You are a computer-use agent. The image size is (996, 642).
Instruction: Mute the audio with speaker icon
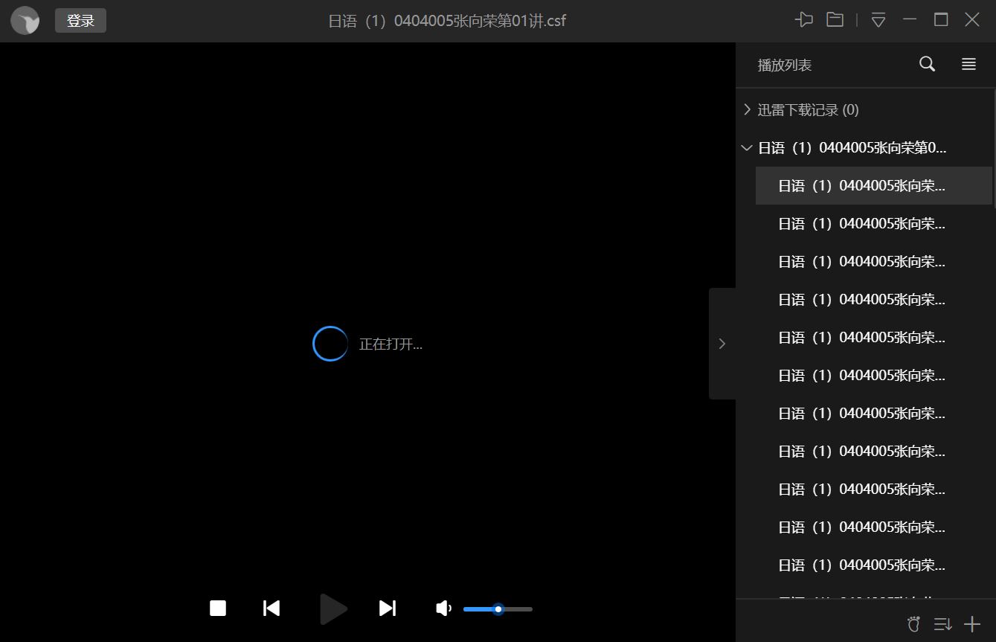[x=443, y=609]
